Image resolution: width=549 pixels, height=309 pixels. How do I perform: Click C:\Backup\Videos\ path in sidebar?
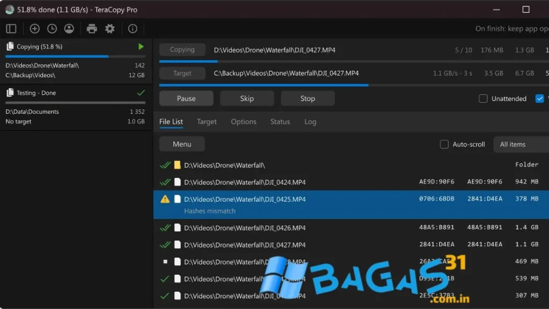coord(31,75)
